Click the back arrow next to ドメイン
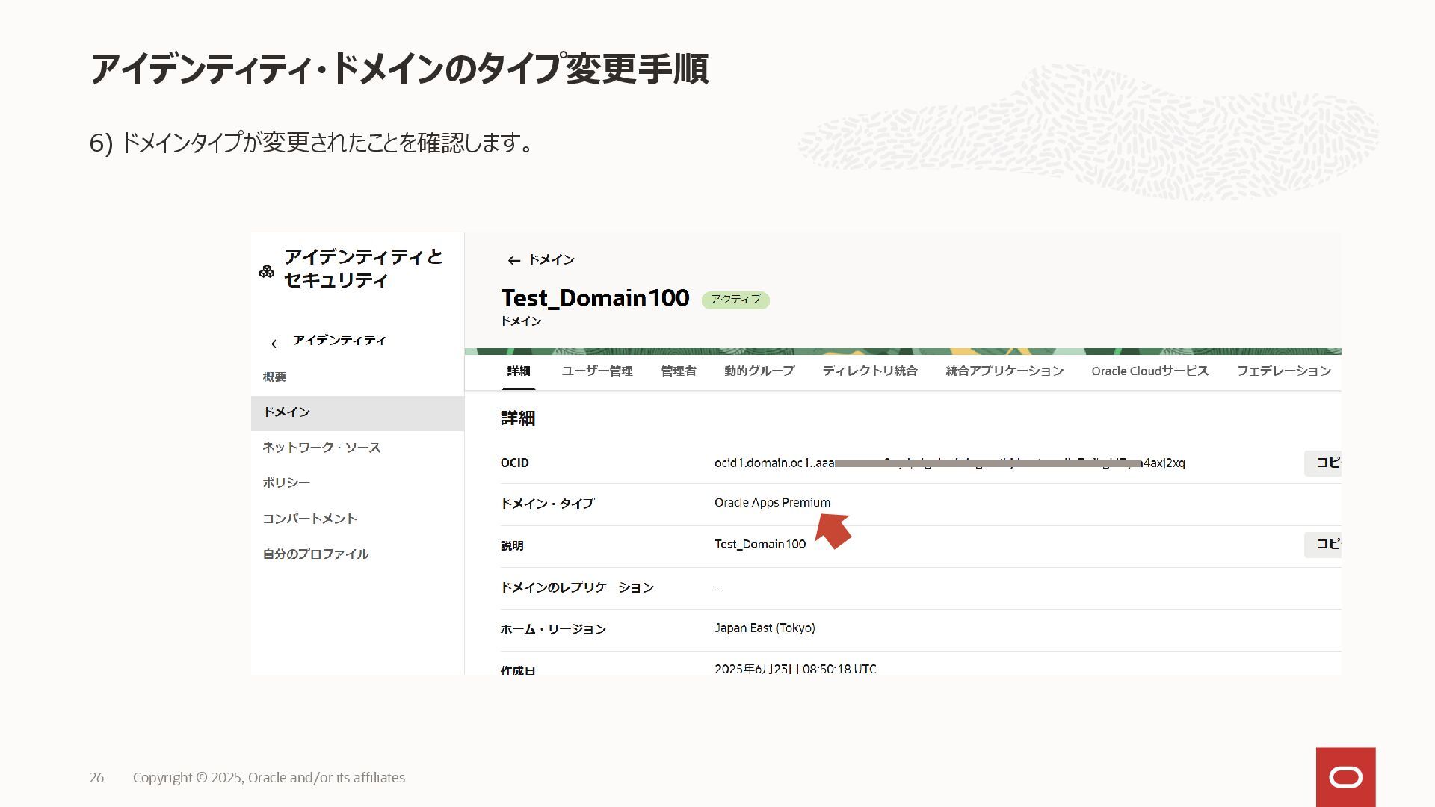Screen dimensions: 1435x807 pyautogui.click(x=513, y=260)
